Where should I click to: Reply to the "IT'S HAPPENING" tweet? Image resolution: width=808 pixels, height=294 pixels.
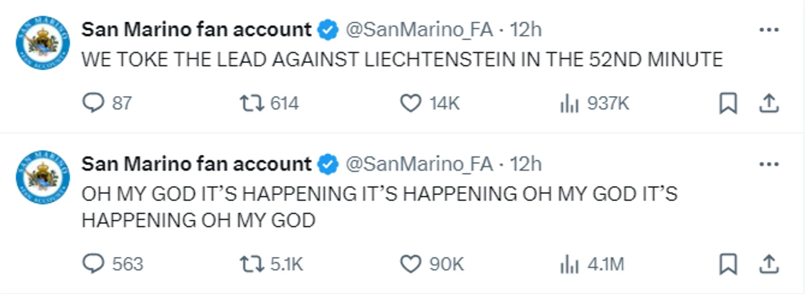[x=93, y=264]
